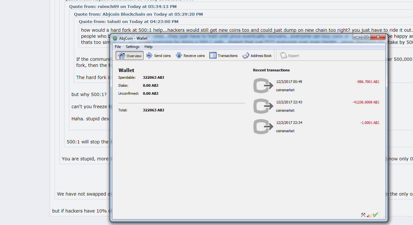Image resolution: width=413 pixels, height=225 pixels.
Task: Open Abjcoin Blockchain 05:29:20 PM quote link
Action: 138,14
